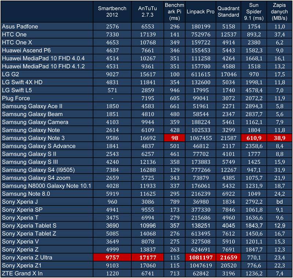This screenshot has height=278, width=293.
Task: Select Huawei MediaPad 10 FHD 4.1.2 label
Action: click(43, 66)
